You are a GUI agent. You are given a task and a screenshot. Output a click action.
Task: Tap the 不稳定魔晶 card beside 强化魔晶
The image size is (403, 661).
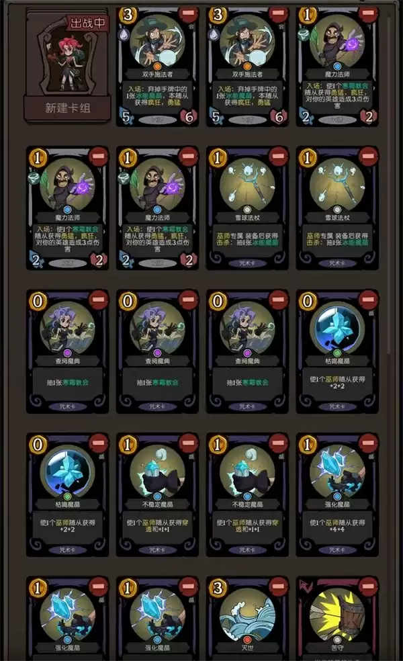(x=247, y=495)
